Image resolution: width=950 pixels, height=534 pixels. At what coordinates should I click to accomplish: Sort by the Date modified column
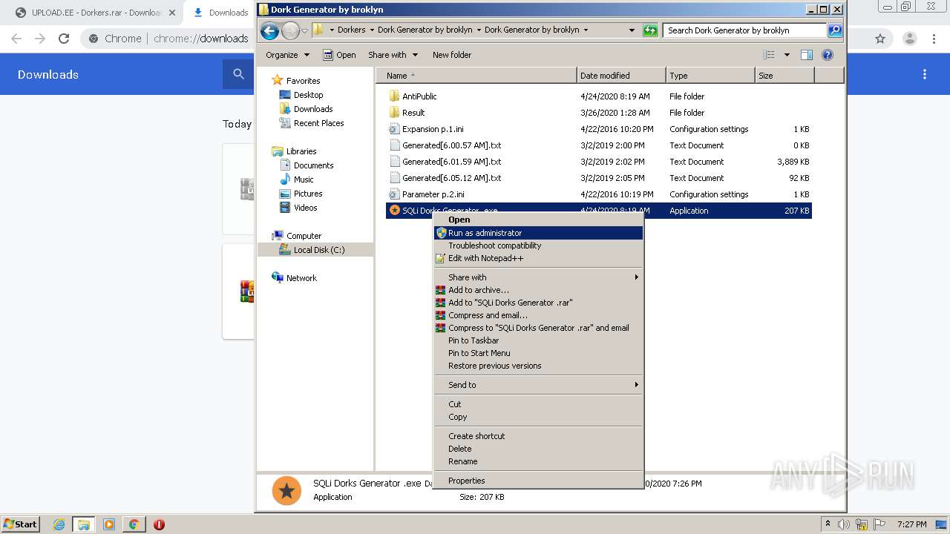coord(621,76)
